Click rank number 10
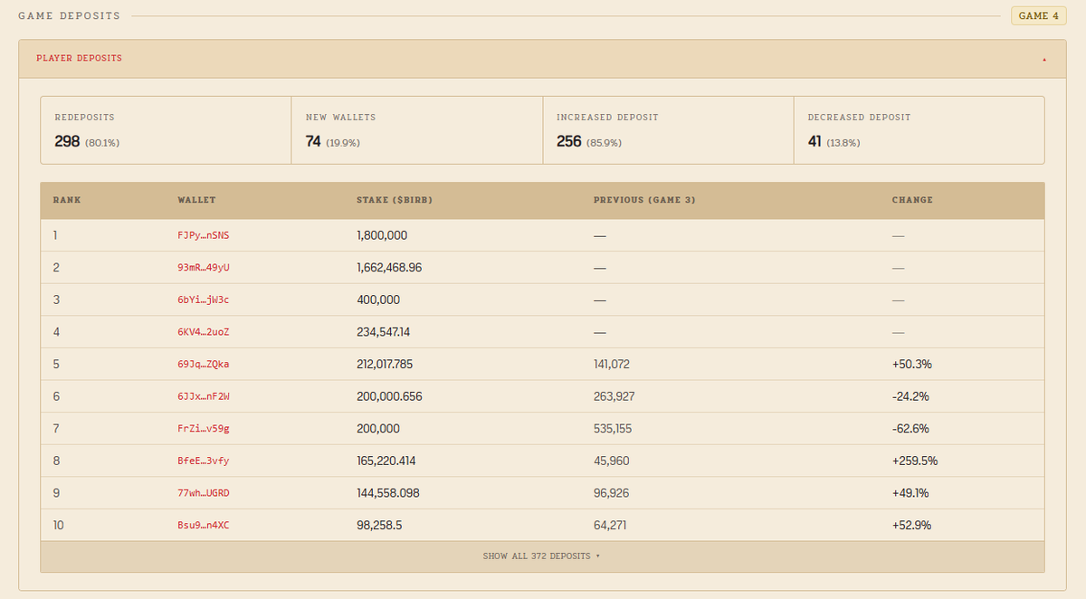The image size is (1086, 599). click(59, 525)
